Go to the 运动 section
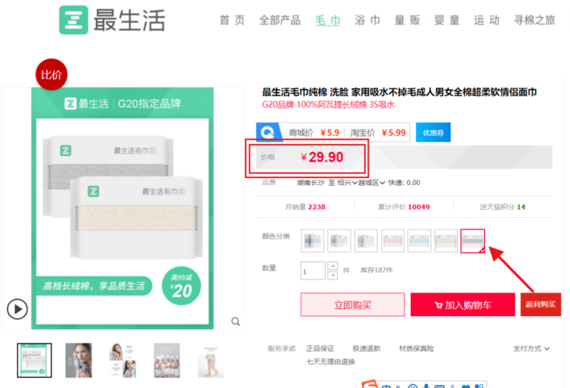The image size is (570, 388). pos(486,20)
